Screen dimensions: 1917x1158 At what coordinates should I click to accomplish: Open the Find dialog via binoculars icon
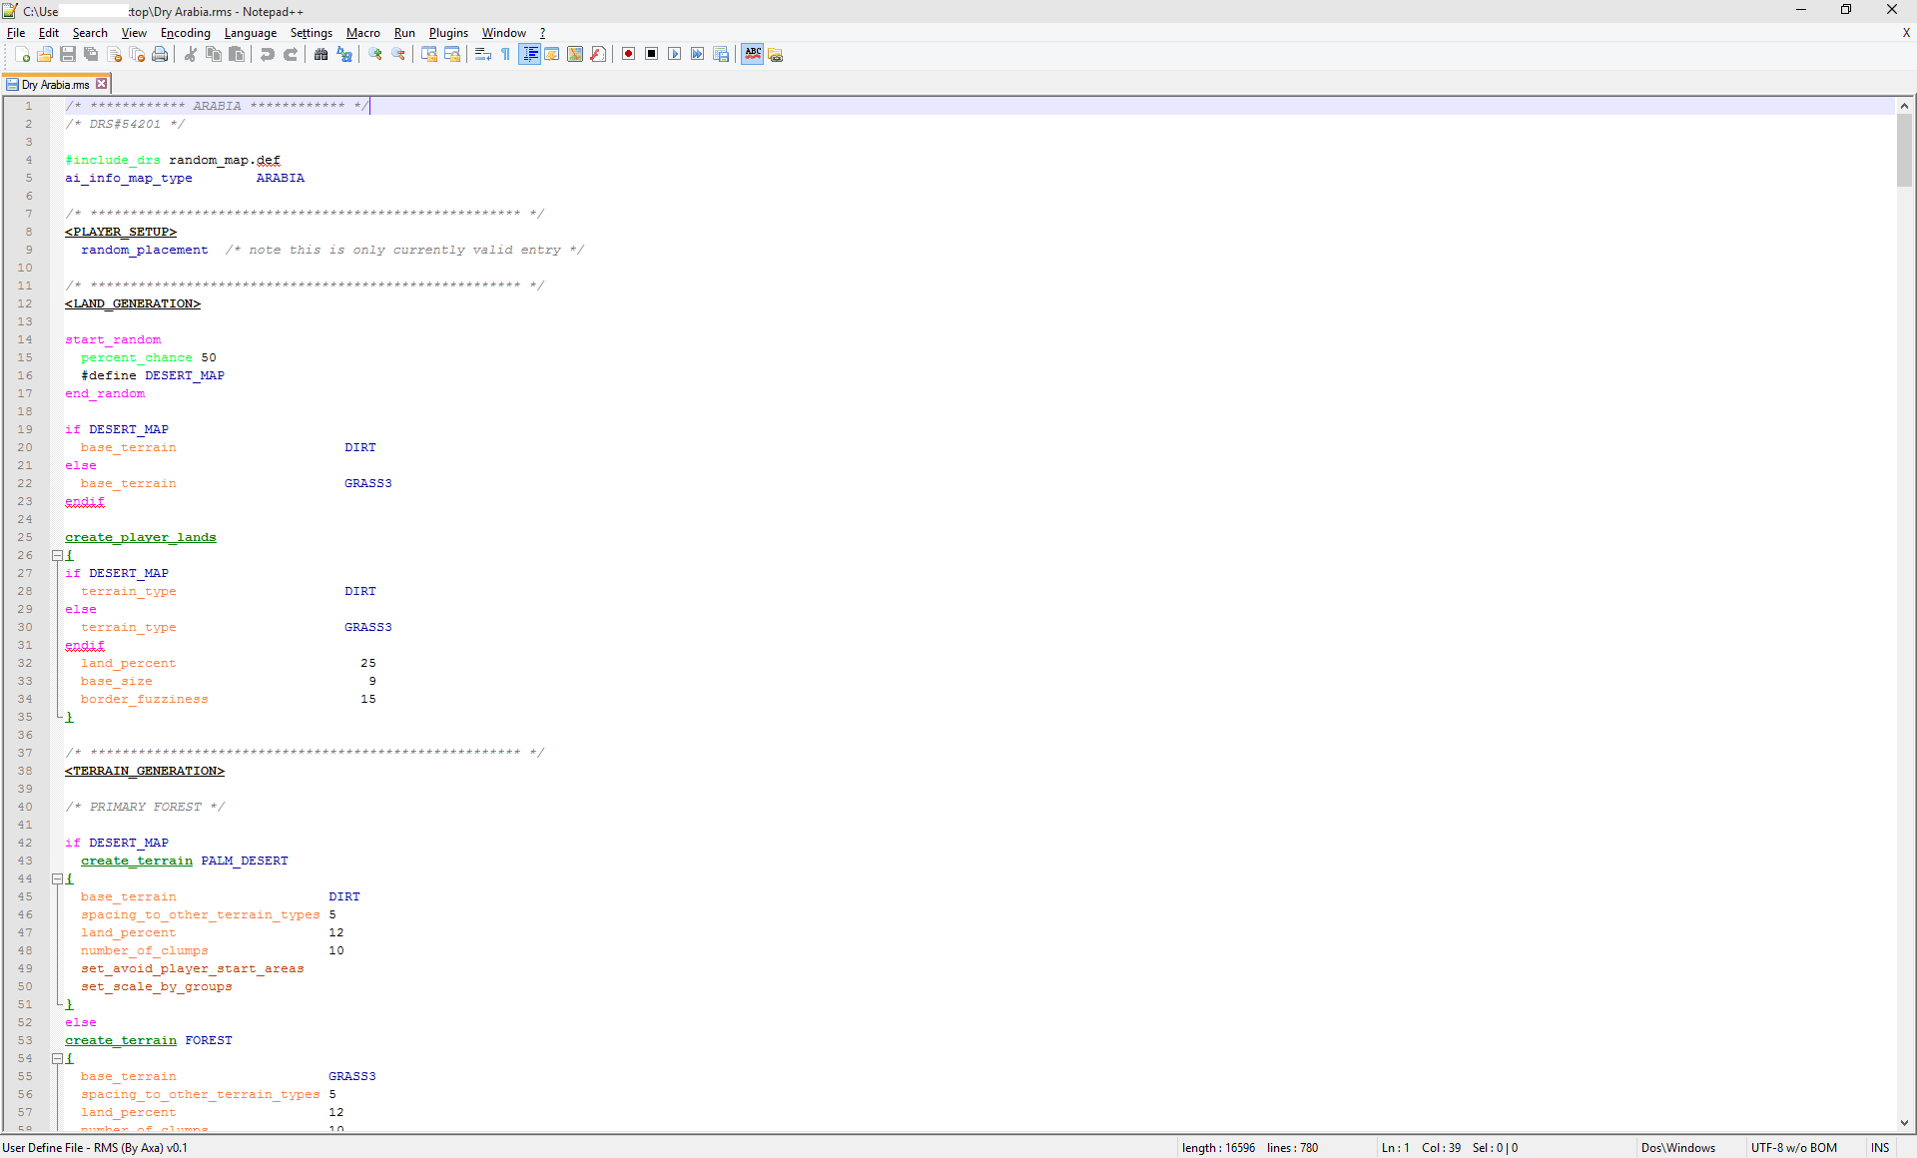pos(320,54)
